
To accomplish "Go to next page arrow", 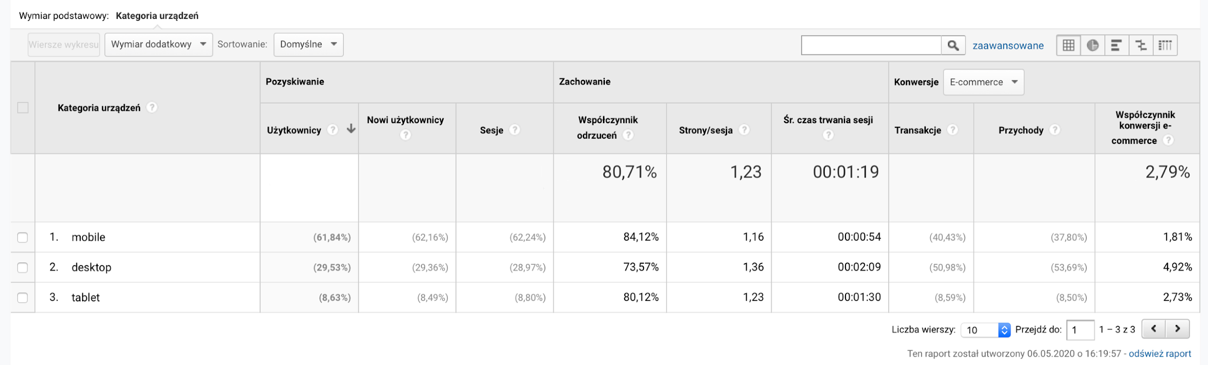I will coord(1178,329).
